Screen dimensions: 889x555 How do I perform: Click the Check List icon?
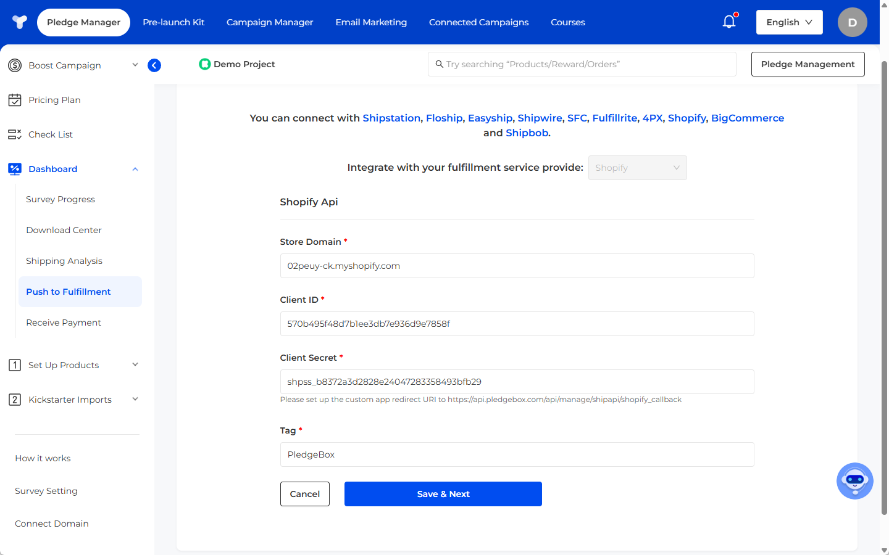[15, 134]
